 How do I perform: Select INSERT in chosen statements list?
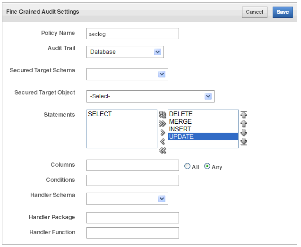click(x=203, y=129)
